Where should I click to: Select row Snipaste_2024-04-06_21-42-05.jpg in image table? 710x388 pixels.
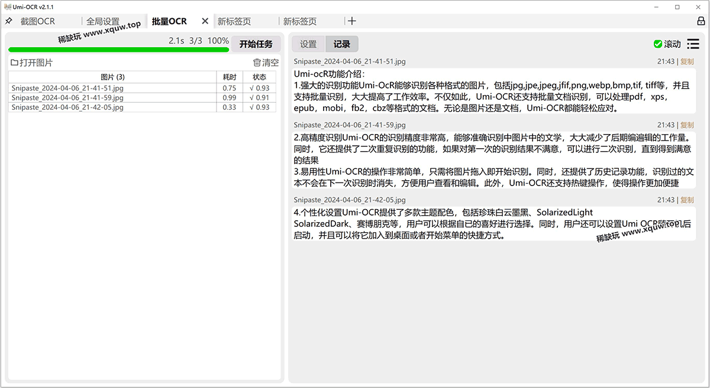click(x=142, y=107)
